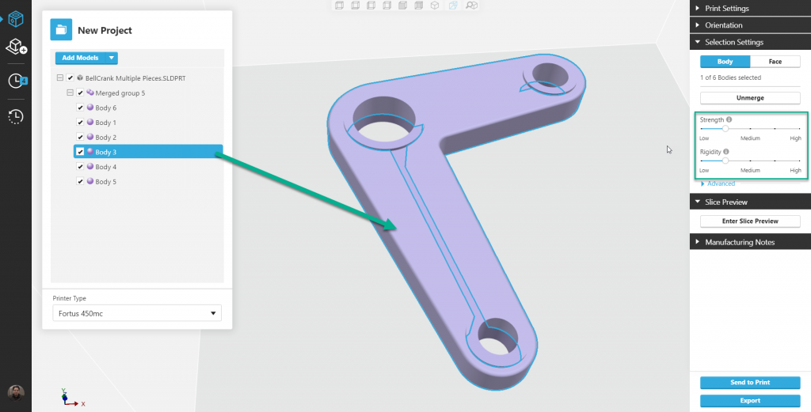Switch to Body selection mode
Screen dimensions: 811x412
[725, 62]
